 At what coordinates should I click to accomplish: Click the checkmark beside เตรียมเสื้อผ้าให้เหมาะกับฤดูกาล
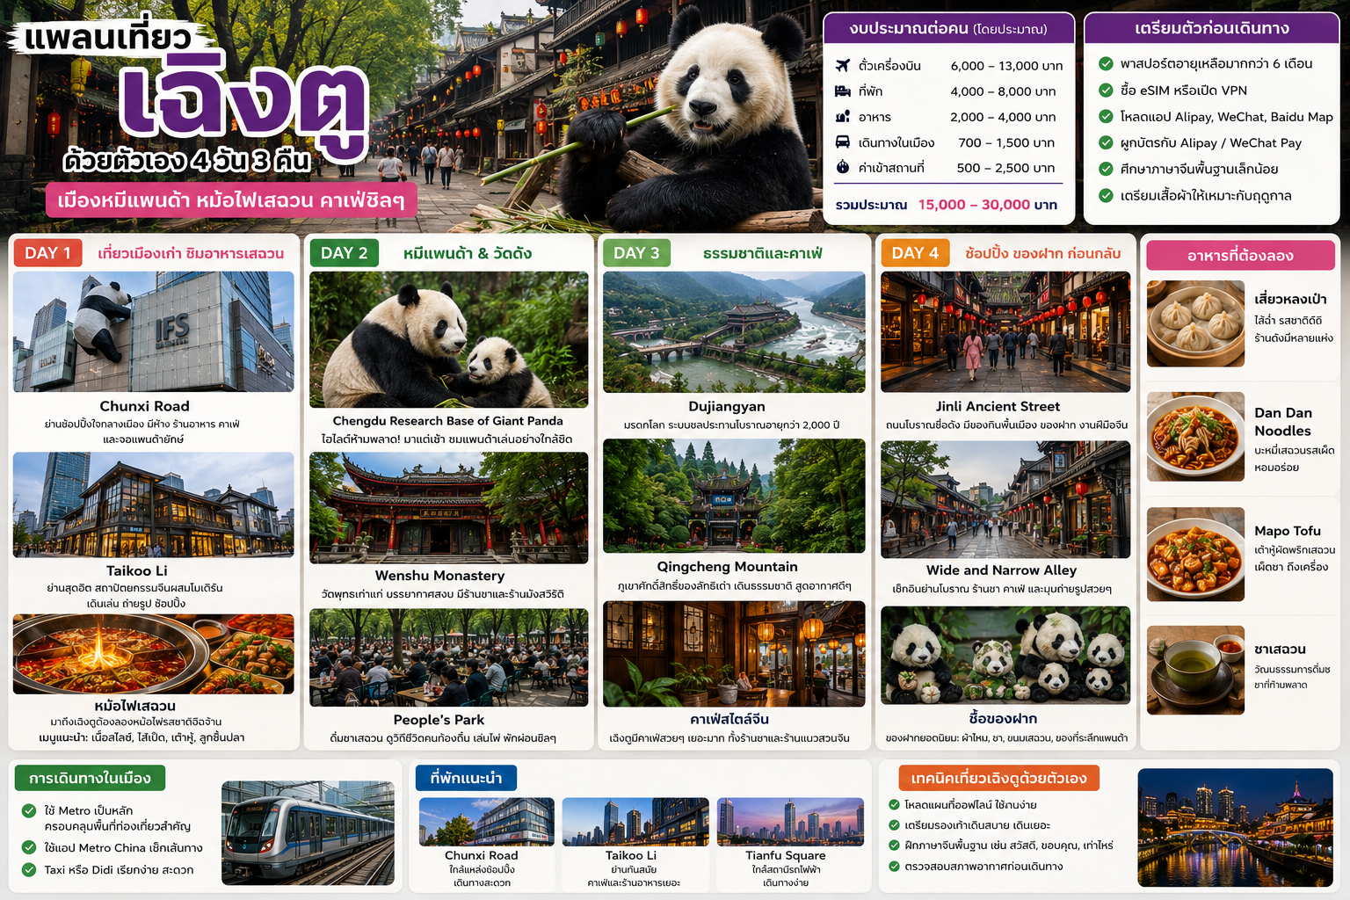click(x=1107, y=195)
